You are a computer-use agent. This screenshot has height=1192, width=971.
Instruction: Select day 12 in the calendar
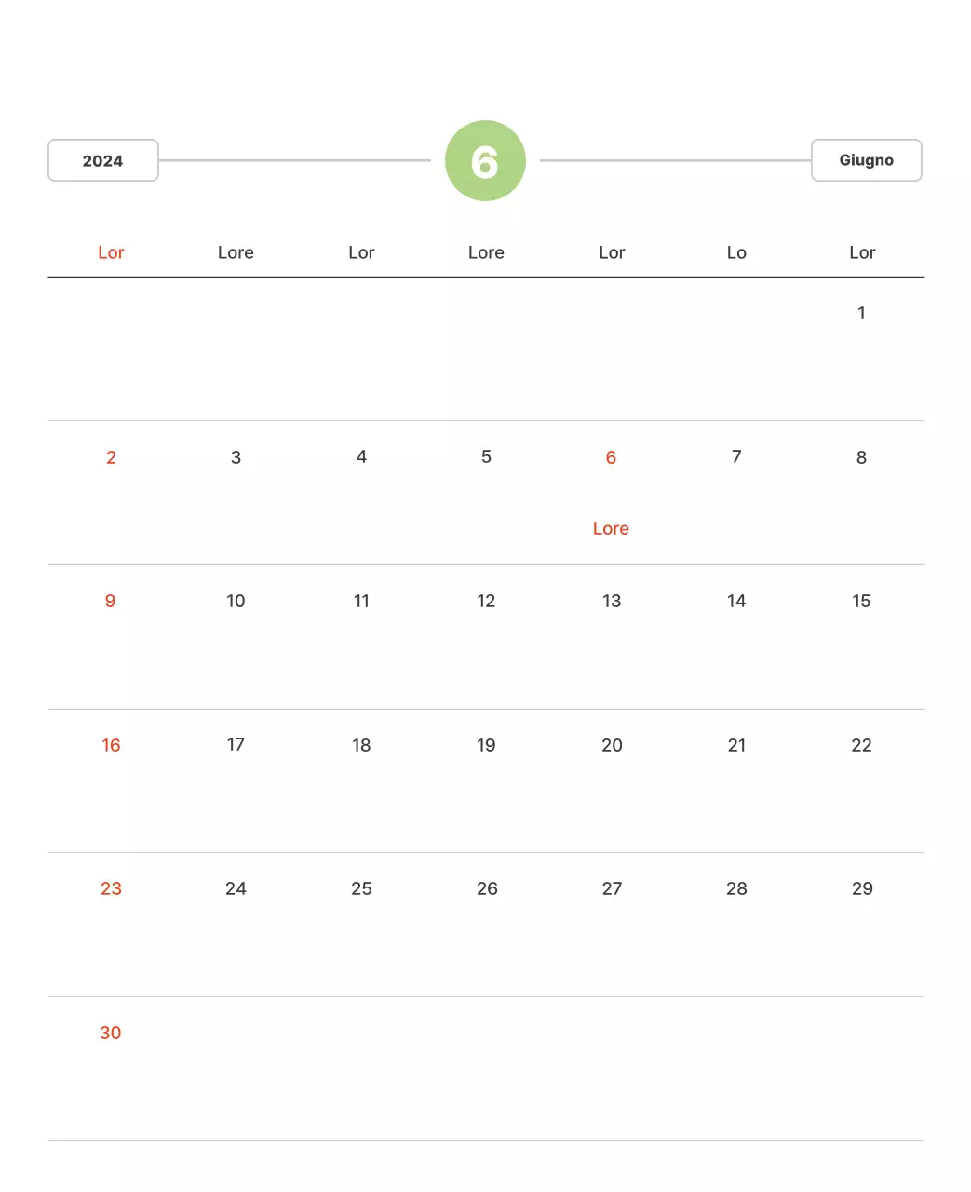486,601
